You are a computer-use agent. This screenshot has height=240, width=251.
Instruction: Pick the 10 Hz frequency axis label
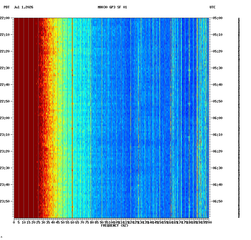[x=24, y=222]
